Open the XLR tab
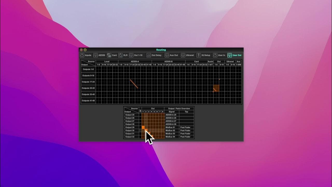This screenshot has width=332, height=187. coord(123,55)
